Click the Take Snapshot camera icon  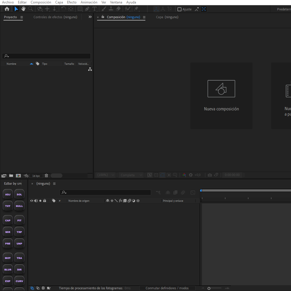click(x=210, y=175)
